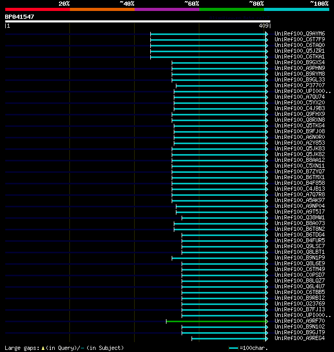Click the cyan ~100% identity legend segment
Viewport: 334px width, 352px height.
click(x=296, y=9)
